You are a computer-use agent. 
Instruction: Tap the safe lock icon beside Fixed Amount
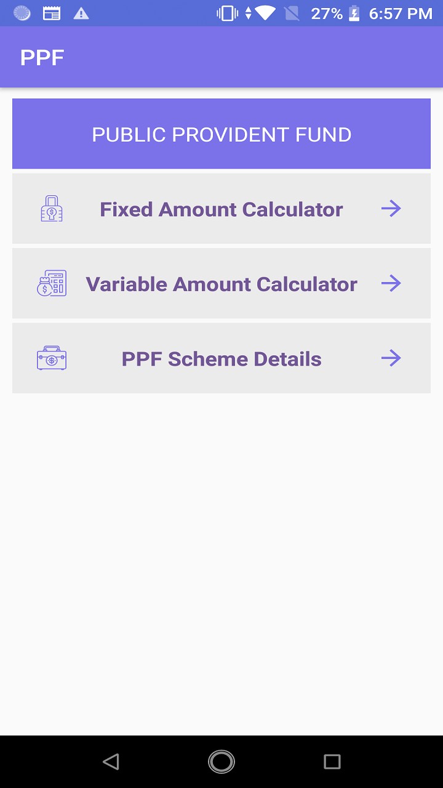coord(52,209)
